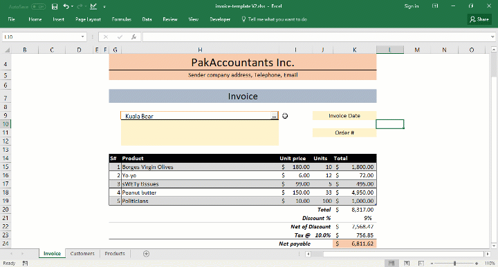The width and height of the screenshot is (498, 267).
Task: Open the undo history dropdown arrow
Action: (x=72, y=6)
